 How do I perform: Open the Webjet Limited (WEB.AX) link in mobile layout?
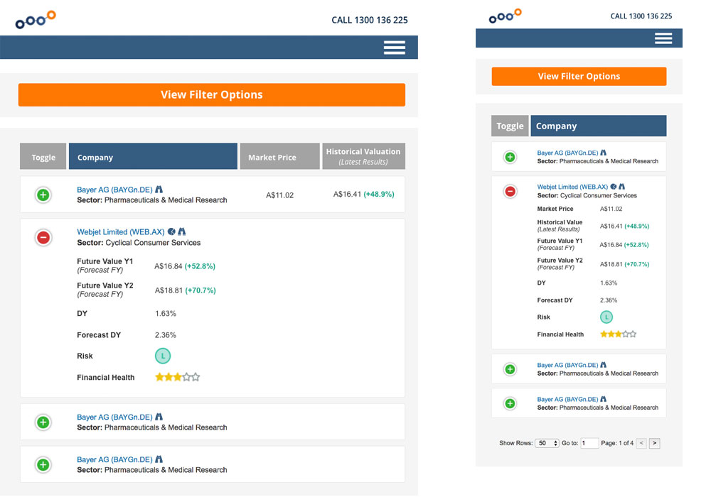572,187
